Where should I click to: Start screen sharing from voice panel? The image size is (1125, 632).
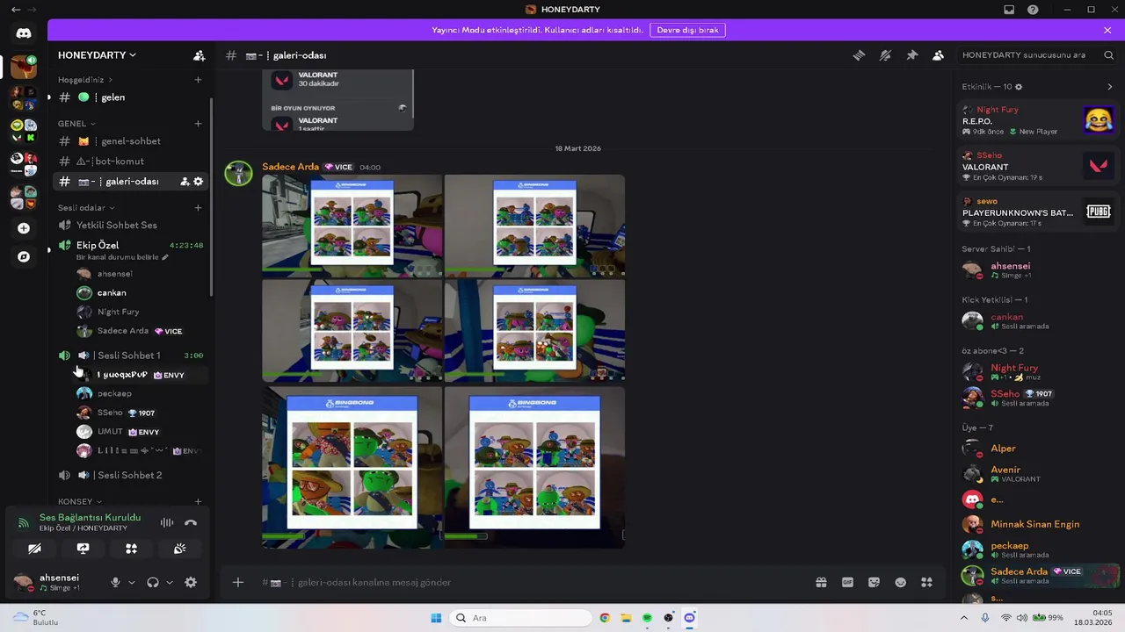(83, 549)
